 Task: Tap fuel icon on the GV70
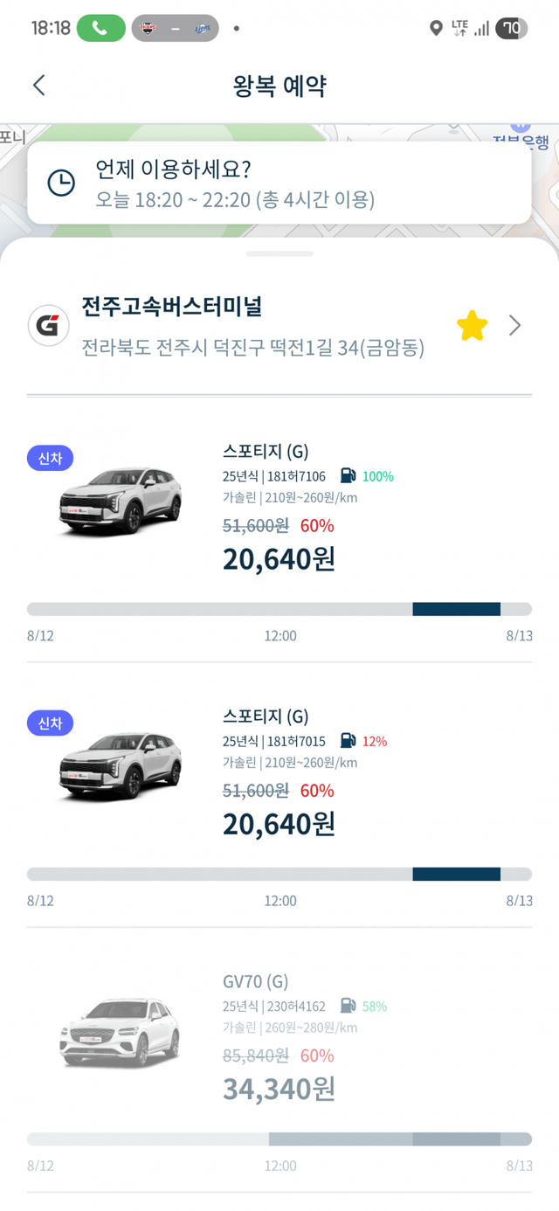[x=348, y=1006]
